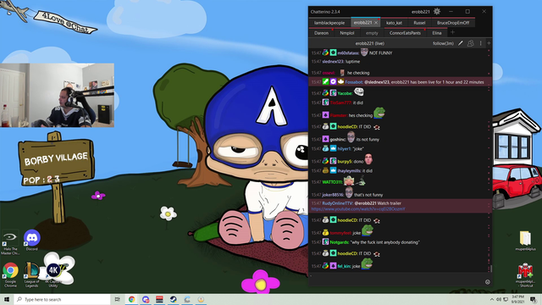Select the Iamblackpeople tab
Screen dimensions: 542x305
tap(329, 23)
